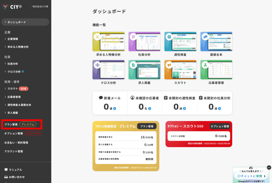Open the クロス分析 feature card icon
This screenshot has width=272, height=183.
point(97,65)
